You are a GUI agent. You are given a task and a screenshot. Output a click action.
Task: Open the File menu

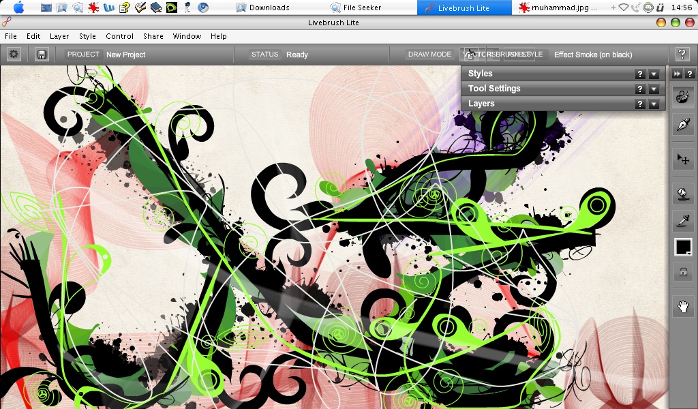pos(11,36)
